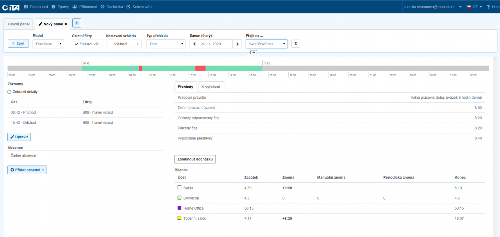Toggle the Zobrazit vše filter
Viewport: 500px width, 237px height.
(87, 44)
